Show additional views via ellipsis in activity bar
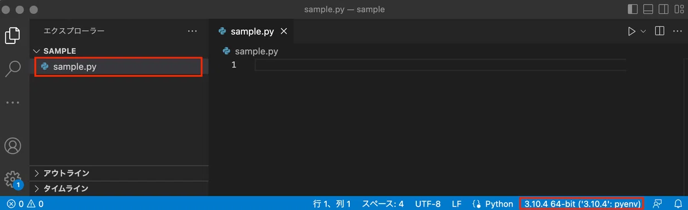 [13, 103]
